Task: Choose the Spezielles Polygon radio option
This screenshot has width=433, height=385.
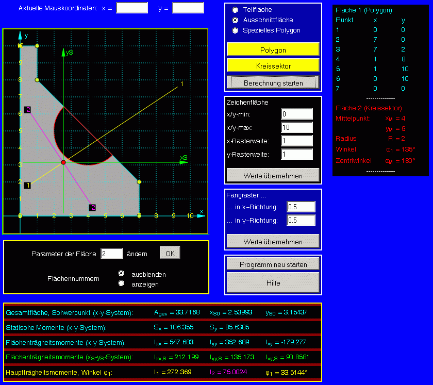Action: (236, 30)
